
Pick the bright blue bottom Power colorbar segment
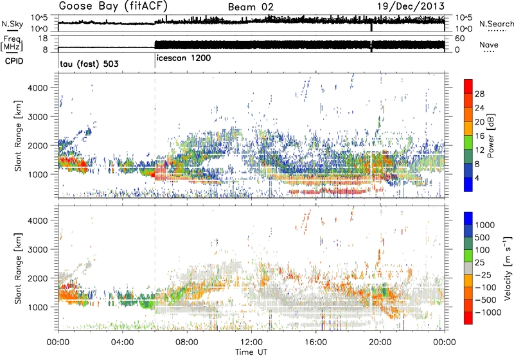point(468,184)
